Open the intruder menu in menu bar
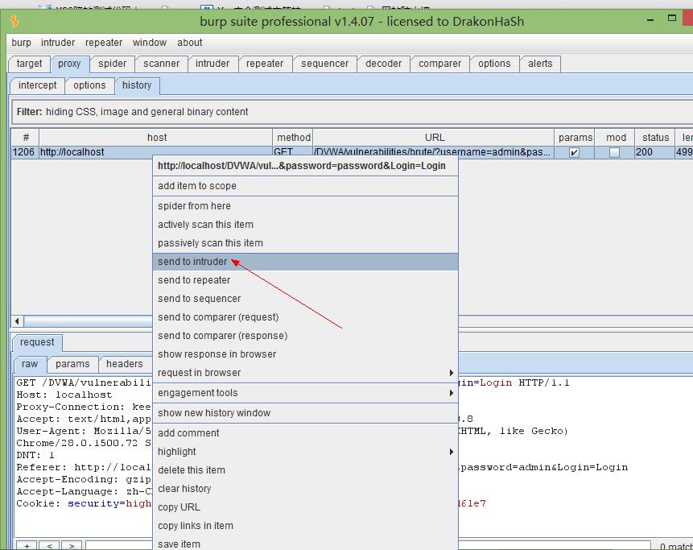693x550 pixels. click(x=58, y=43)
